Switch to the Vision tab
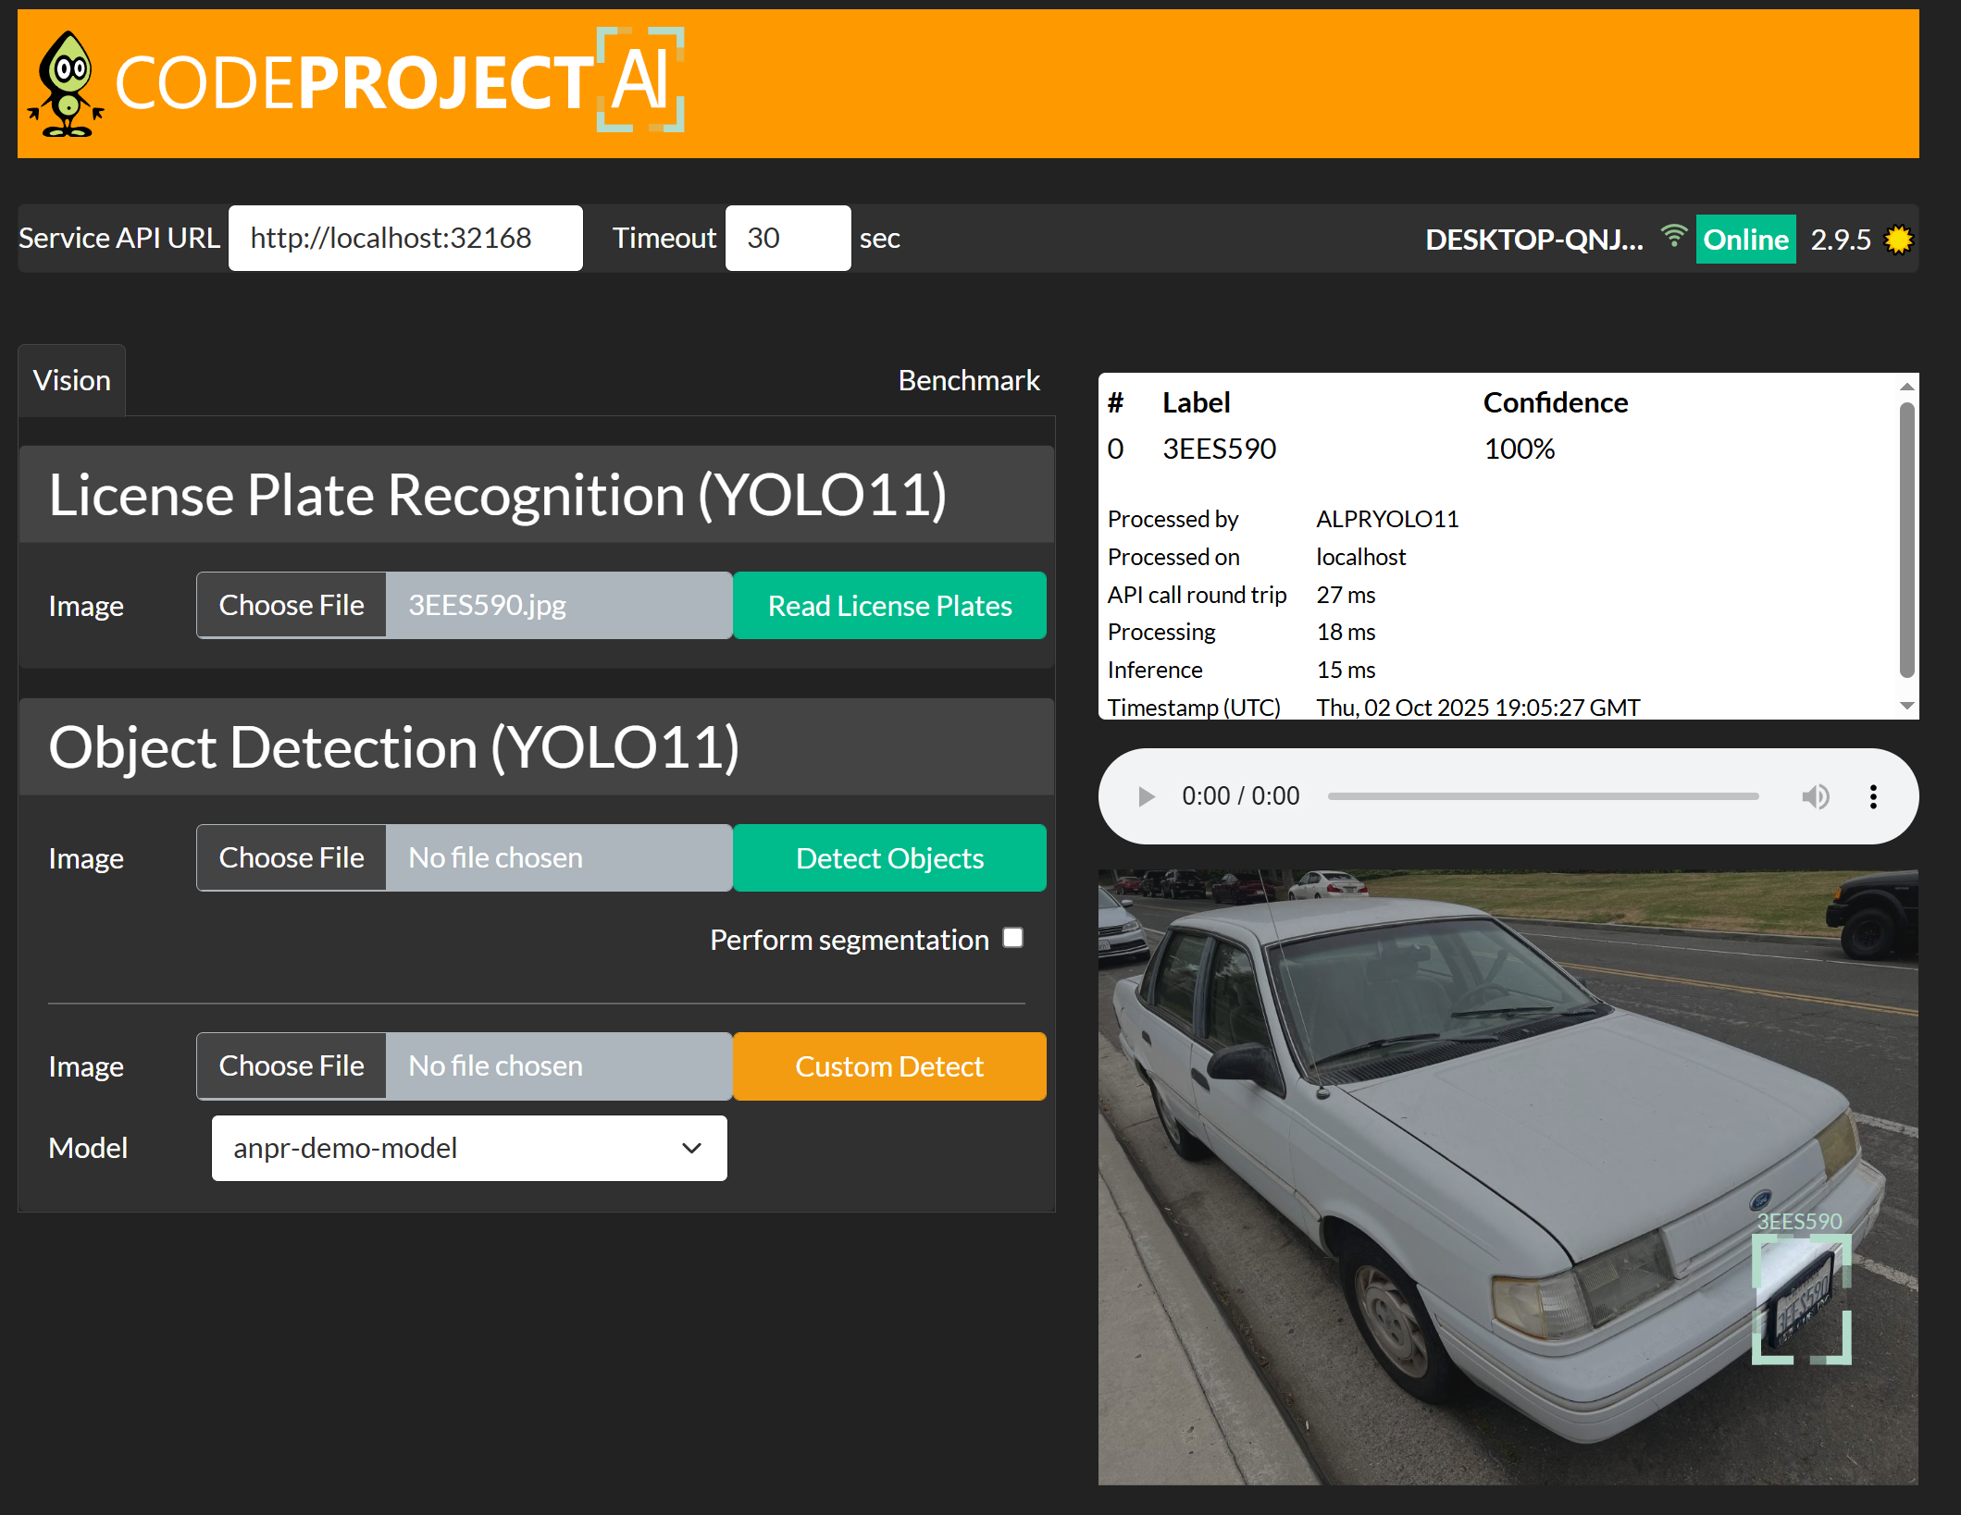 click(72, 380)
